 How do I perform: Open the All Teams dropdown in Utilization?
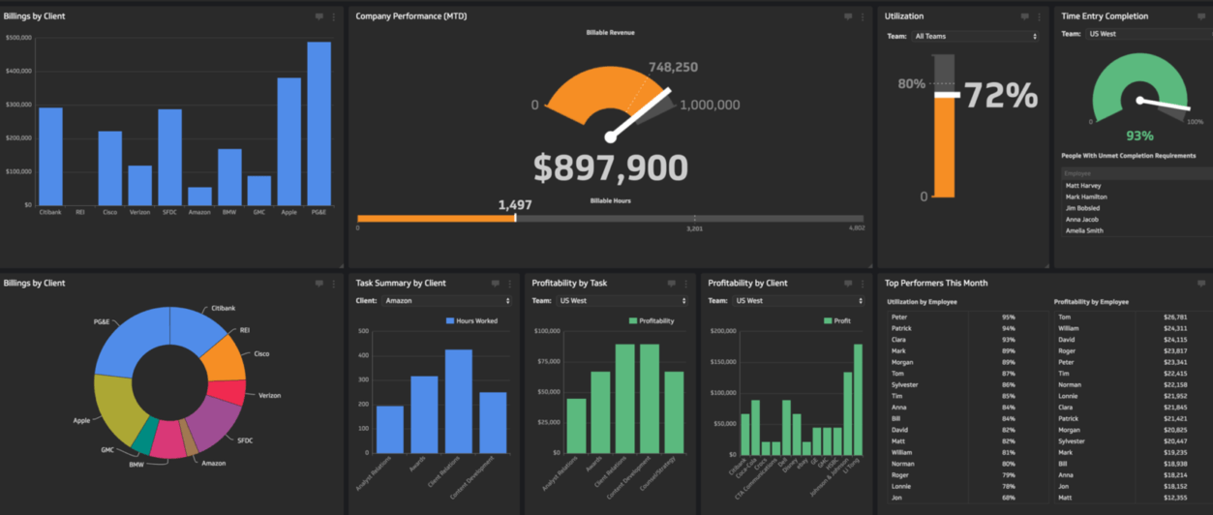coord(975,37)
